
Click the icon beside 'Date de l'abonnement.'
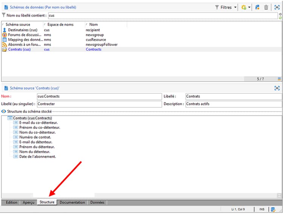coord(16,157)
